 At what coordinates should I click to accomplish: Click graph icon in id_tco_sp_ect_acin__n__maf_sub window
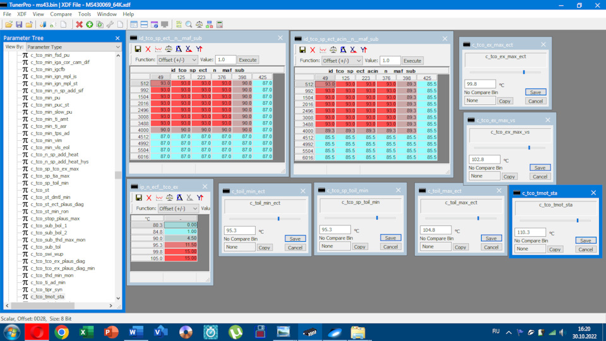323,50
